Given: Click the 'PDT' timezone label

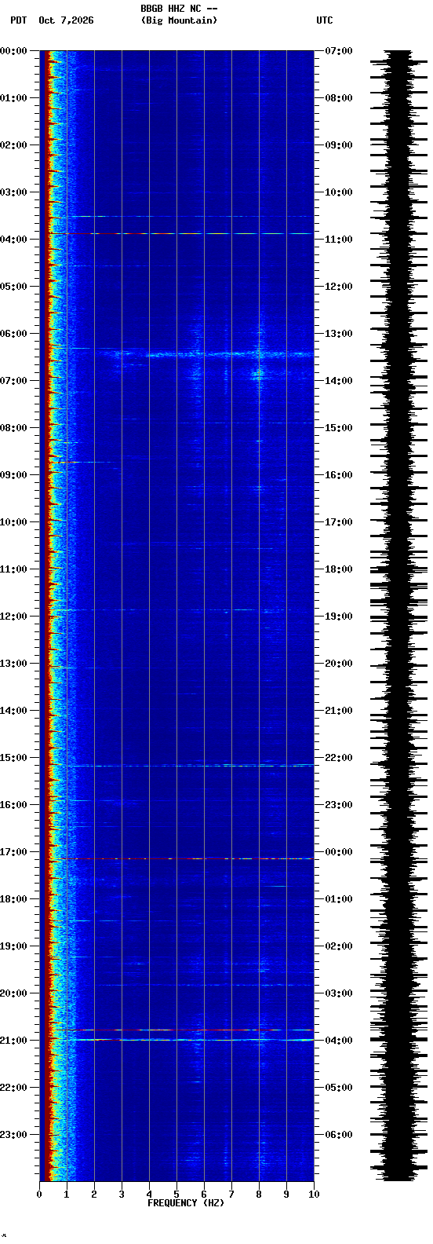Looking at the screenshot, I should click(x=18, y=20).
